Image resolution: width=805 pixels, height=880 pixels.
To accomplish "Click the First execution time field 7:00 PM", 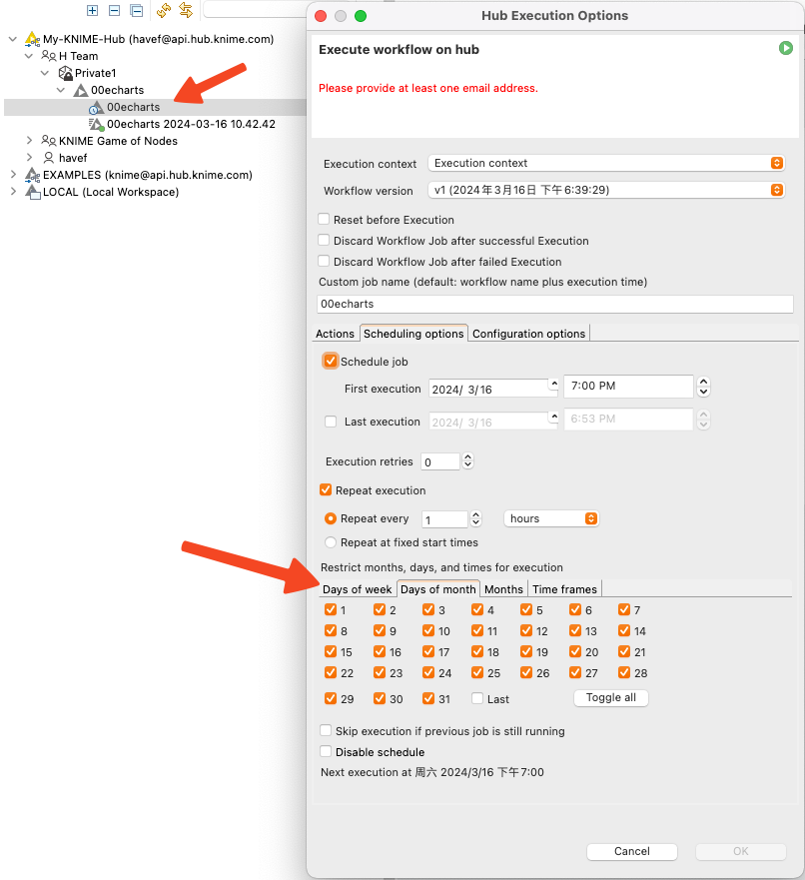I will coord(628,387).
